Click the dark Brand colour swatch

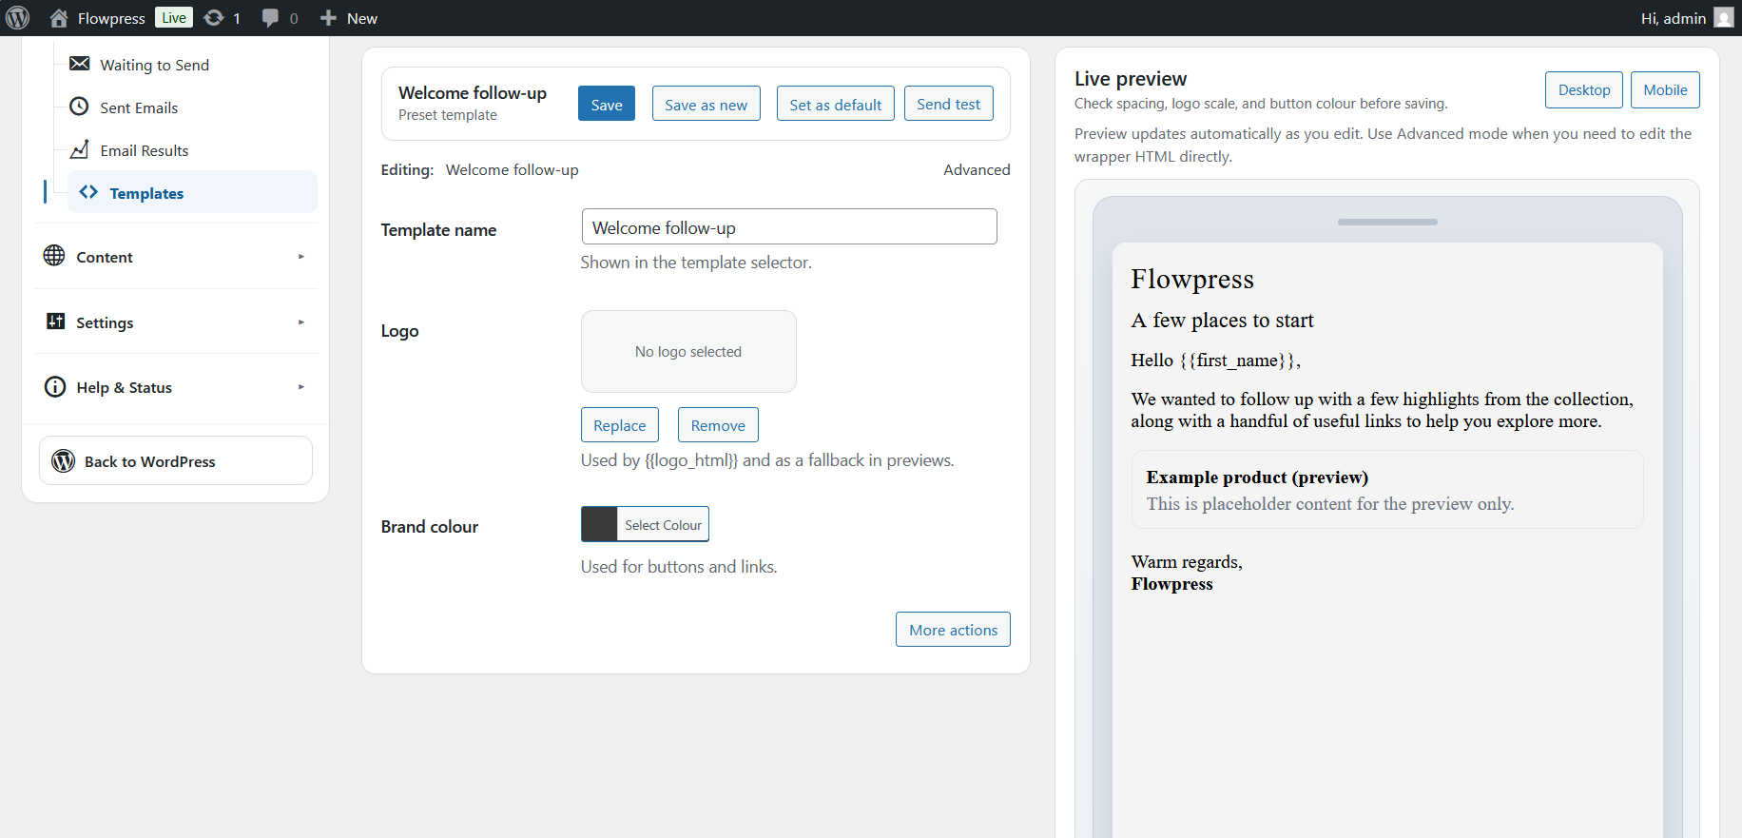tap(599, 524)
